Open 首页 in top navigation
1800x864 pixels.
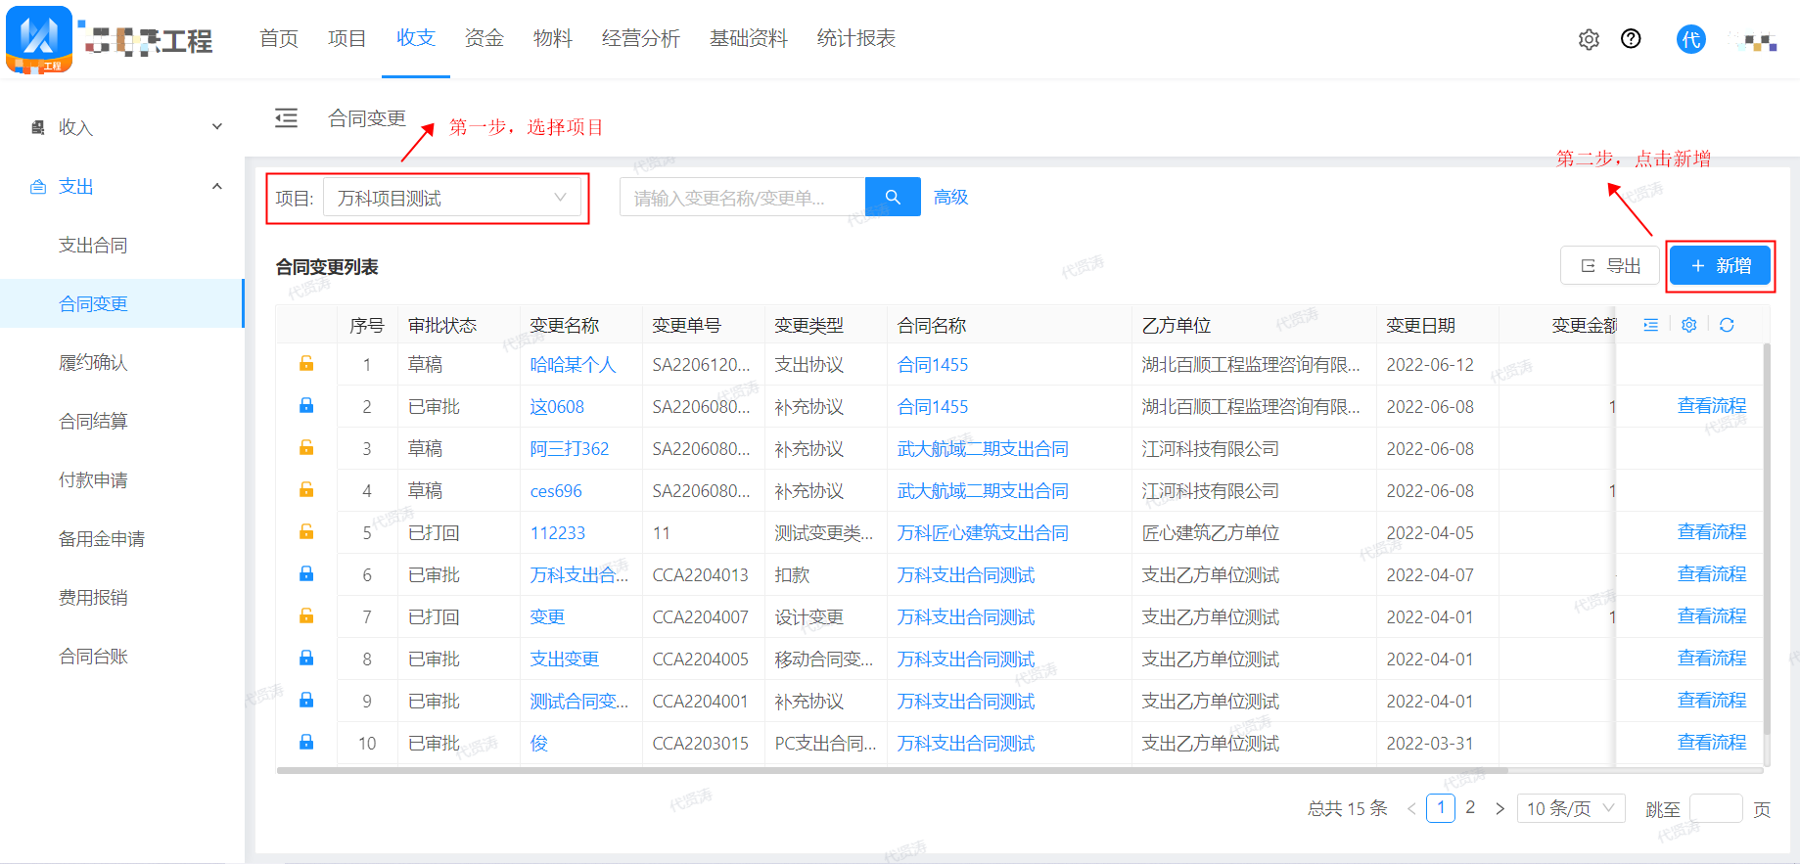tap(279, 38)
